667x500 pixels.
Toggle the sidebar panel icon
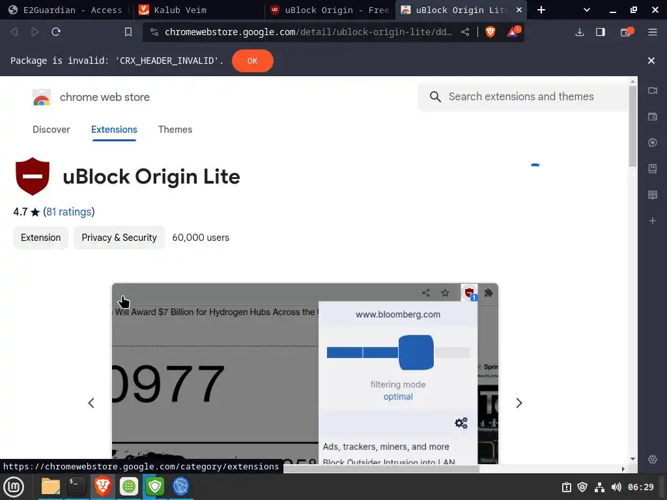[x=600, y=32]
